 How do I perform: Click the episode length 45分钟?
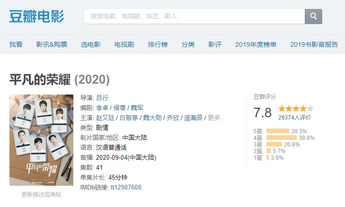pyautogui.click(x=118, y=177)
